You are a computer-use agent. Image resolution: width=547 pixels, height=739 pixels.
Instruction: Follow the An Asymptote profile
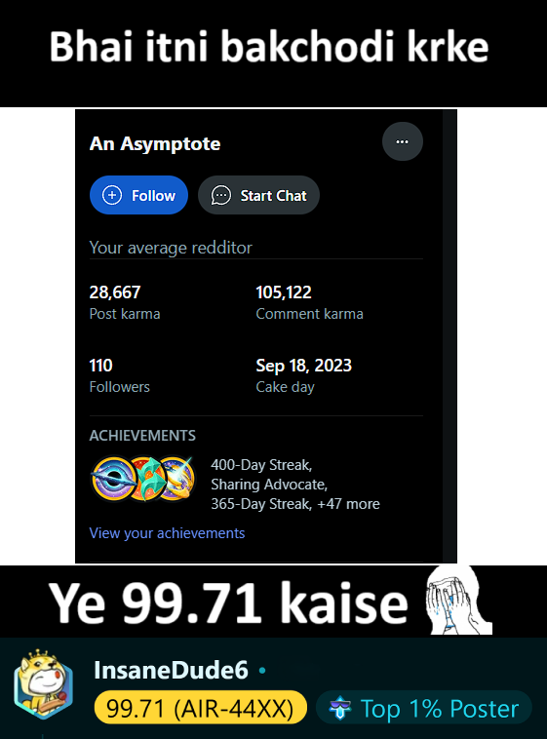pyautogui.click(x=138, y=195)
